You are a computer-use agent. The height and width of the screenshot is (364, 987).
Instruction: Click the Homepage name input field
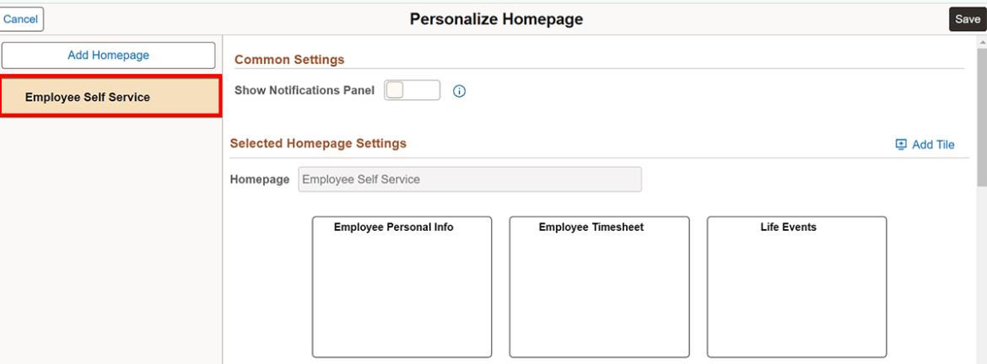tap(469, 179)
